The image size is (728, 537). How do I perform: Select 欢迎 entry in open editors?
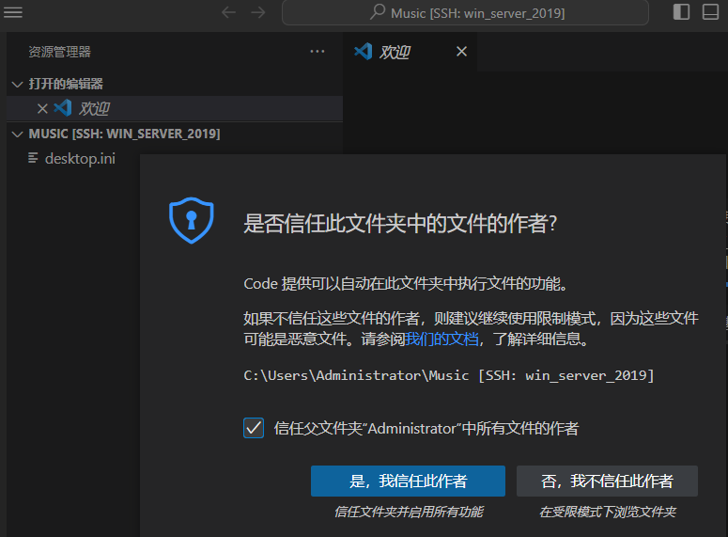tap(175, 109)
